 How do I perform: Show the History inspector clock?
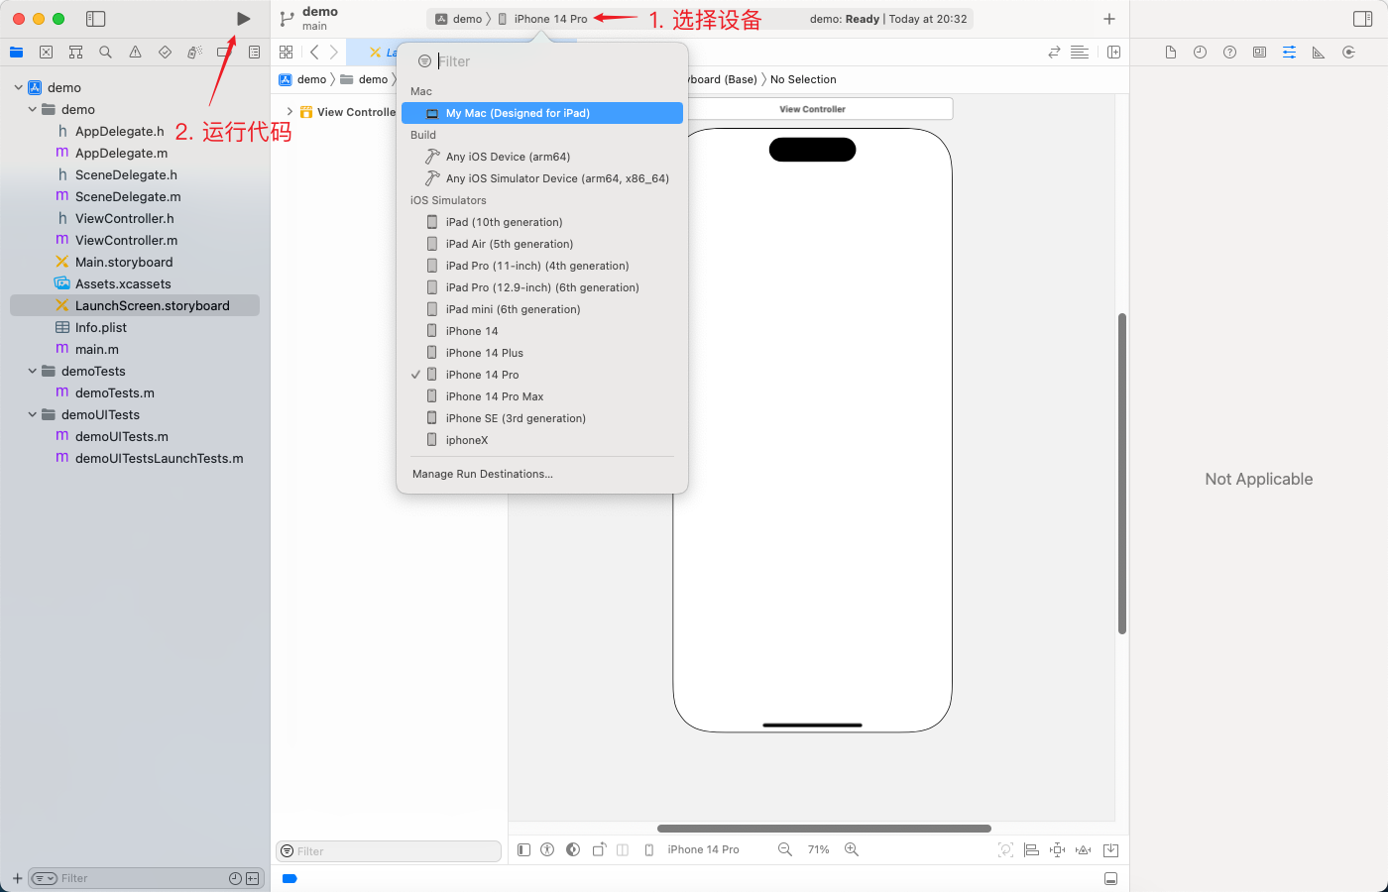click(1201, 53)
